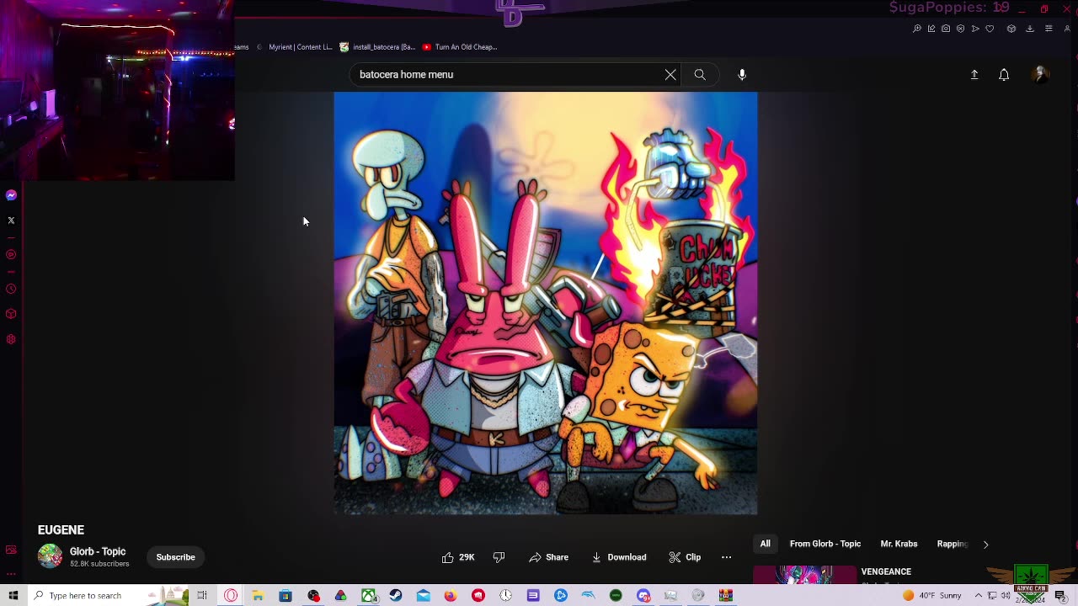Open the volume control in system tray
The width and height of the screenshot is (1078, 606).
click(x=1006, y=596)
